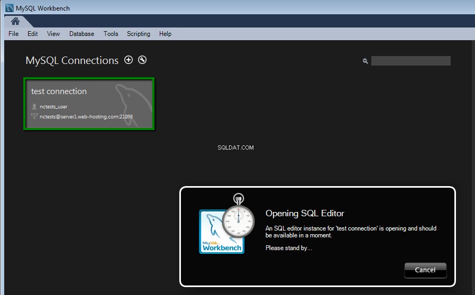Open the File menu
This screenshot has height=295, width=475.
click(x=13, y=34)
